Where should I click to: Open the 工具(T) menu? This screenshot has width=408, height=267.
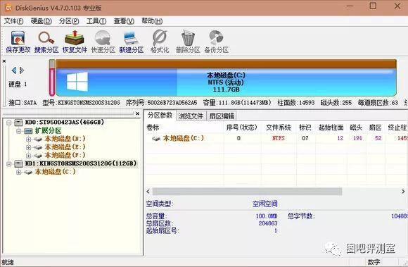click(x=96, y=21)
